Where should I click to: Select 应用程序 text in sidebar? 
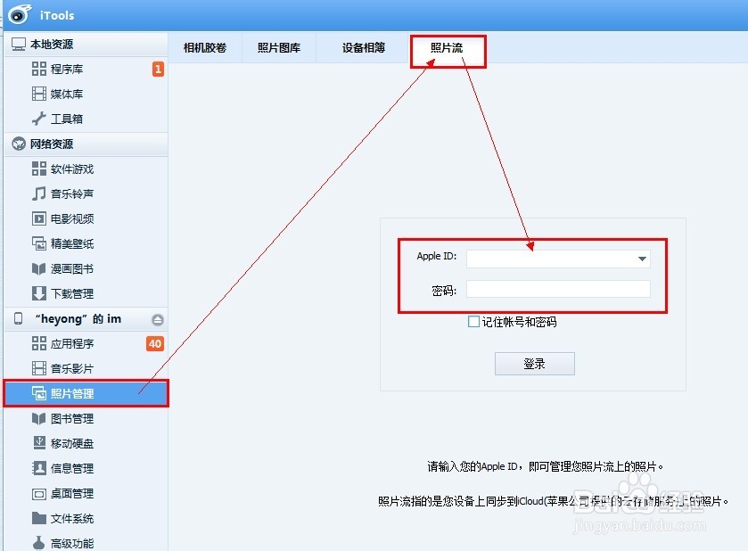[72, 343]
